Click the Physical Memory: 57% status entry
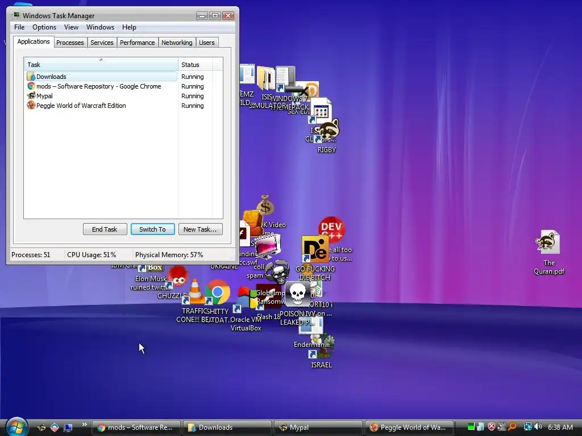Screen dimensions: 582x436 click(169, 255)
